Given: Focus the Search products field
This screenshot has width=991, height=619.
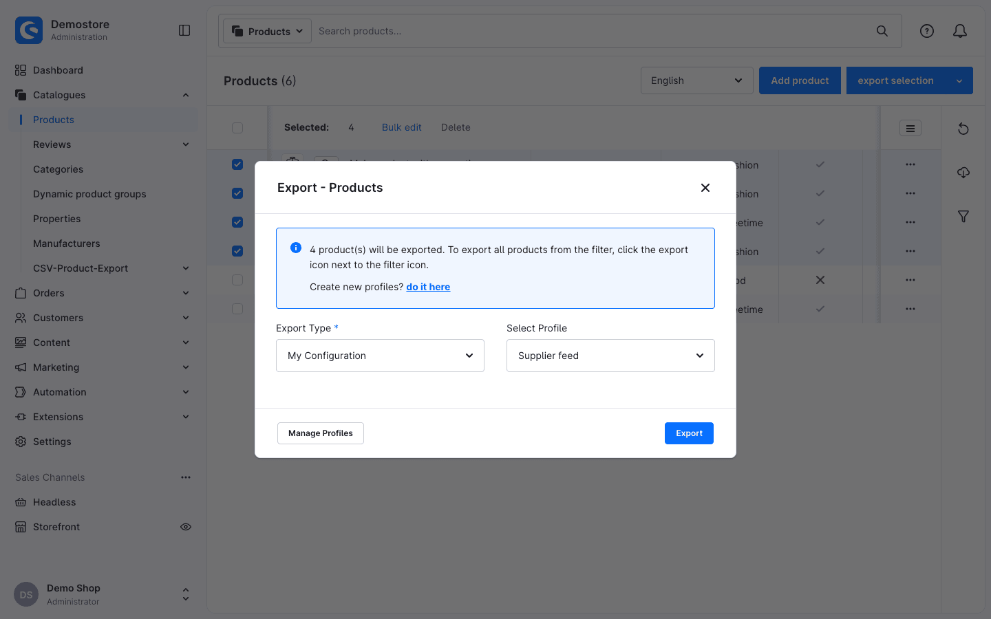Looking at the screenshot, I should tap(592, 31).
